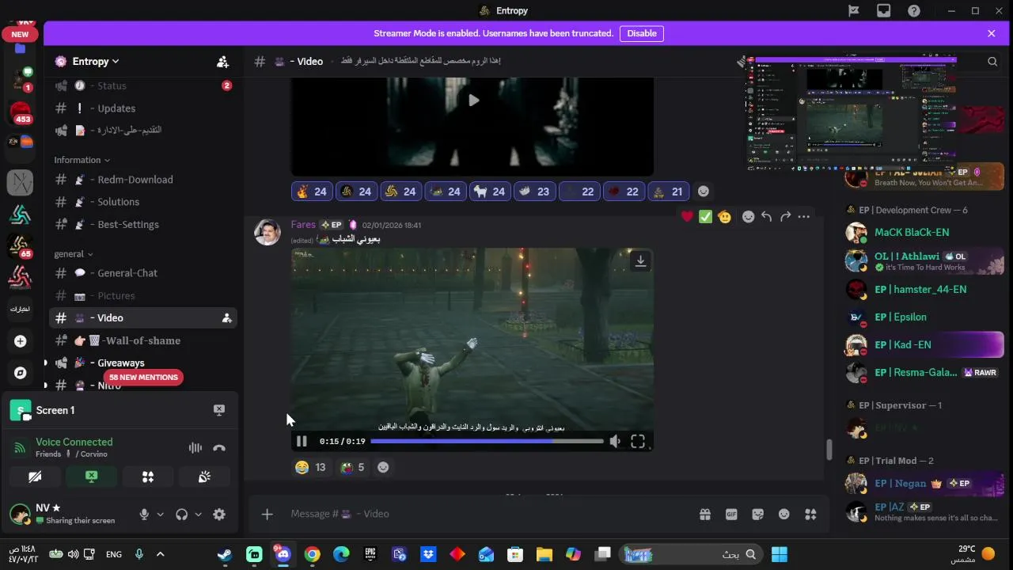Toggle the green screen share button

click(92, 477)
